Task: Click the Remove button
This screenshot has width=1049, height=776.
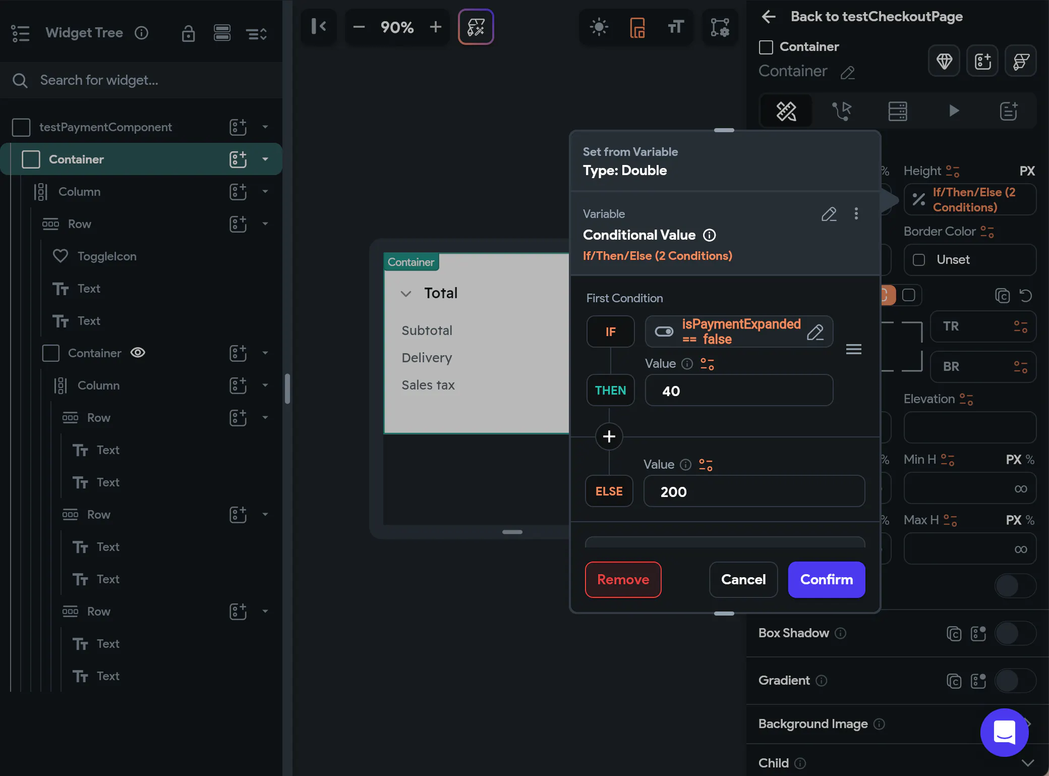Action: point(623,580)
